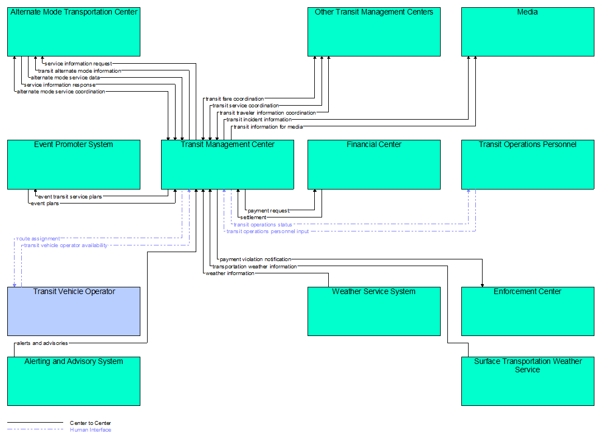This screenshot has height=440, width=600.
Task: Click 'transit fare coordination' label
Action: tap(235, 99)
